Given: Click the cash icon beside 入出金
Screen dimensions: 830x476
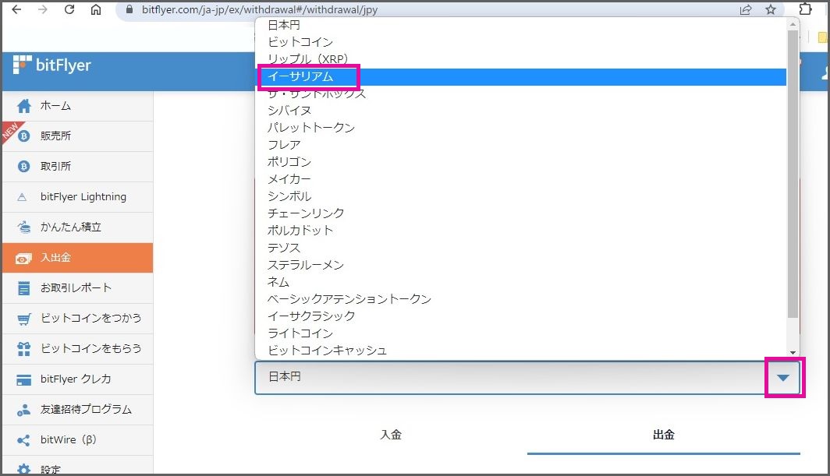Looking at the screenshot, I should pyautogui.click(x=24, y=258).
